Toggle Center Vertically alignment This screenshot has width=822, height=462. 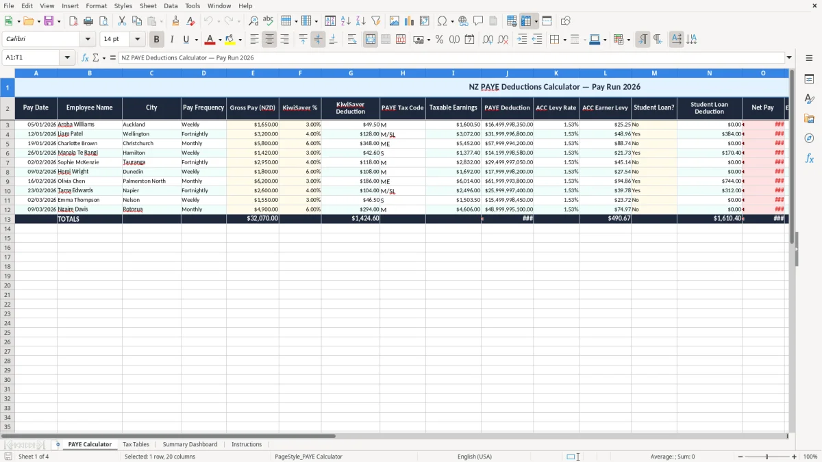tap(318, 40)
